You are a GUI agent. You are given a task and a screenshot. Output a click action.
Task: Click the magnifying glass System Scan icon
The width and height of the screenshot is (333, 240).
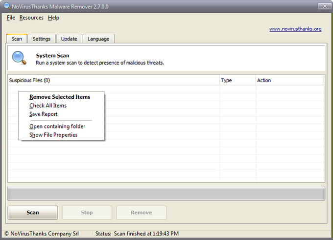(19, 58)
